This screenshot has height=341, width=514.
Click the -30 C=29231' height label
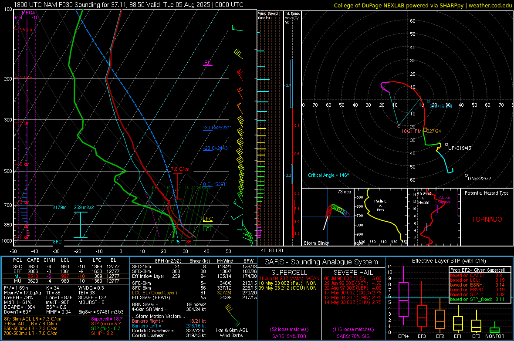click(x=217, y=128)
